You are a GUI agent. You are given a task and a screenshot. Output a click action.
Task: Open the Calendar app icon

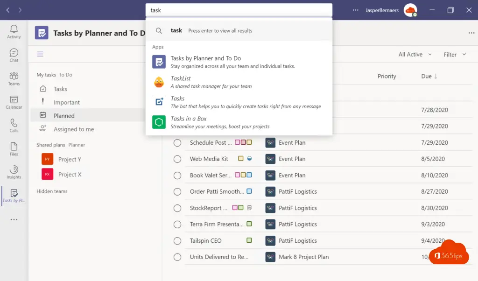click(14, 102)
